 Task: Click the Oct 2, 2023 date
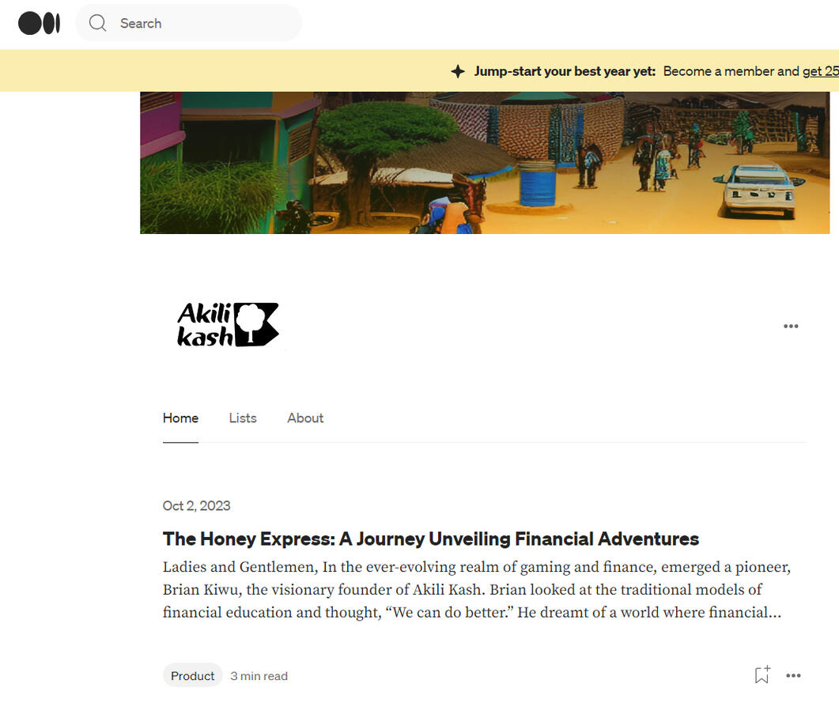(x=196, y=505)
